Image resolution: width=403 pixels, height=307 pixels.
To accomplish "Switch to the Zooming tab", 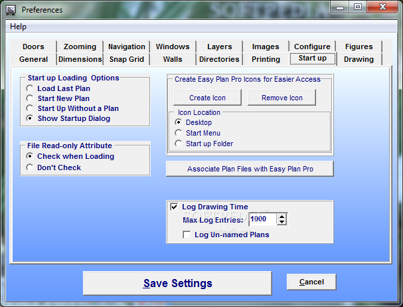I will [x=80, y=47].
